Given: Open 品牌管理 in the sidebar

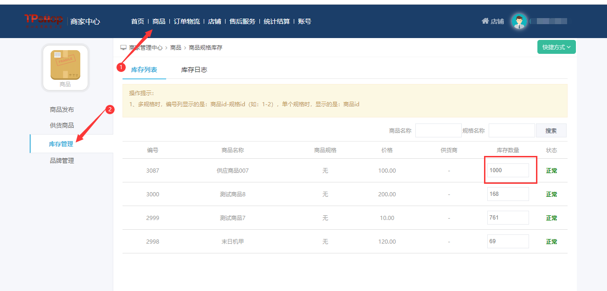Looking at the screenshot, I should coord(62,161).
